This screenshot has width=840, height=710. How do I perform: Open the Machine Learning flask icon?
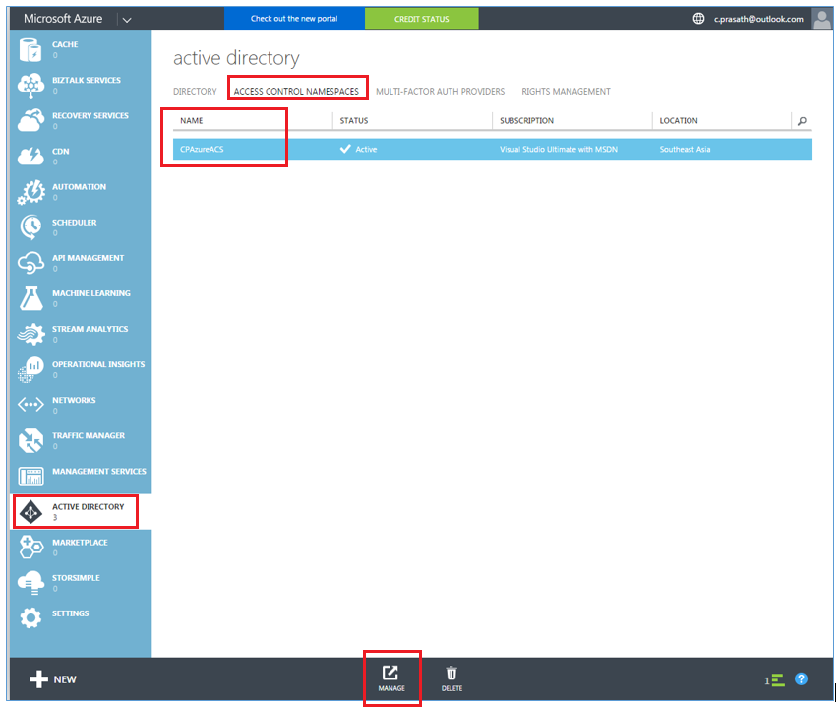[x=30, y=298]
